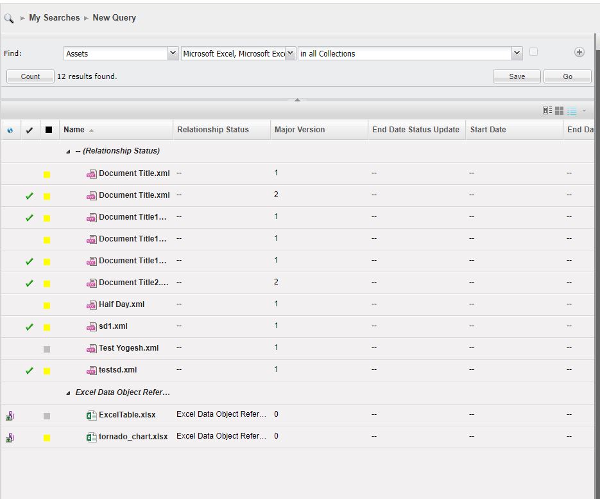Click Relationship Status cell of tornado_chart.xlsx
The image size is (600, 499).
click(221, 436)
